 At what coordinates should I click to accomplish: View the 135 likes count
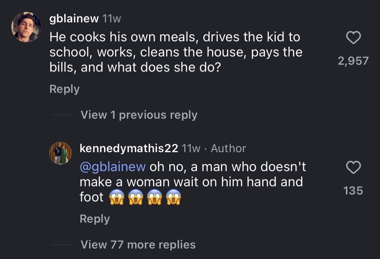coord(353,190)
